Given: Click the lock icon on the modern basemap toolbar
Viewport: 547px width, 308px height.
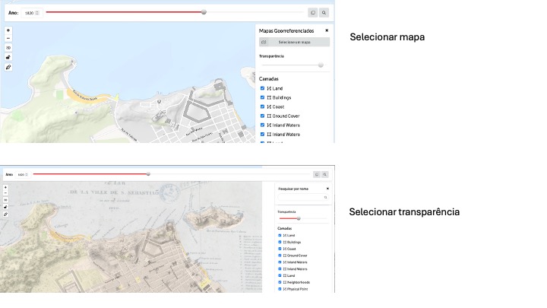Looking at the screenshot, I should pyautogui.click(x=8, y=57).
